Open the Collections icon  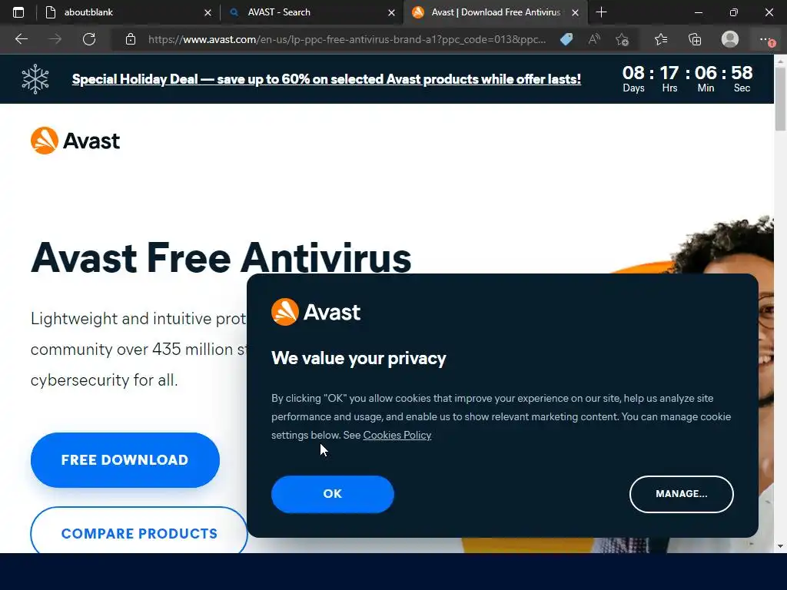pyautogui.click(x=695, y=39)
